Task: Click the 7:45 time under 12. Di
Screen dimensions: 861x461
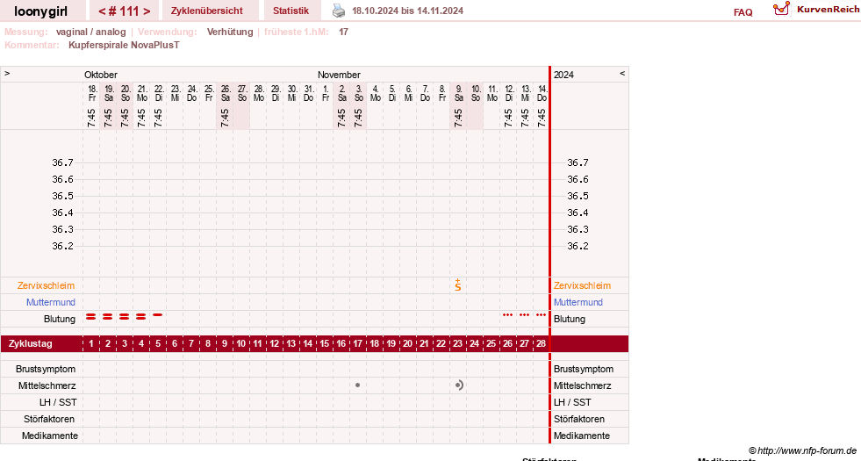Action: (508, 118)
